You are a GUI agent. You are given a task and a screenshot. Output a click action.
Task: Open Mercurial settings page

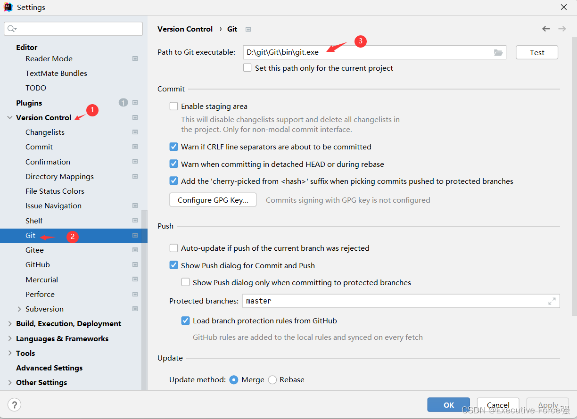coord(42,279)
